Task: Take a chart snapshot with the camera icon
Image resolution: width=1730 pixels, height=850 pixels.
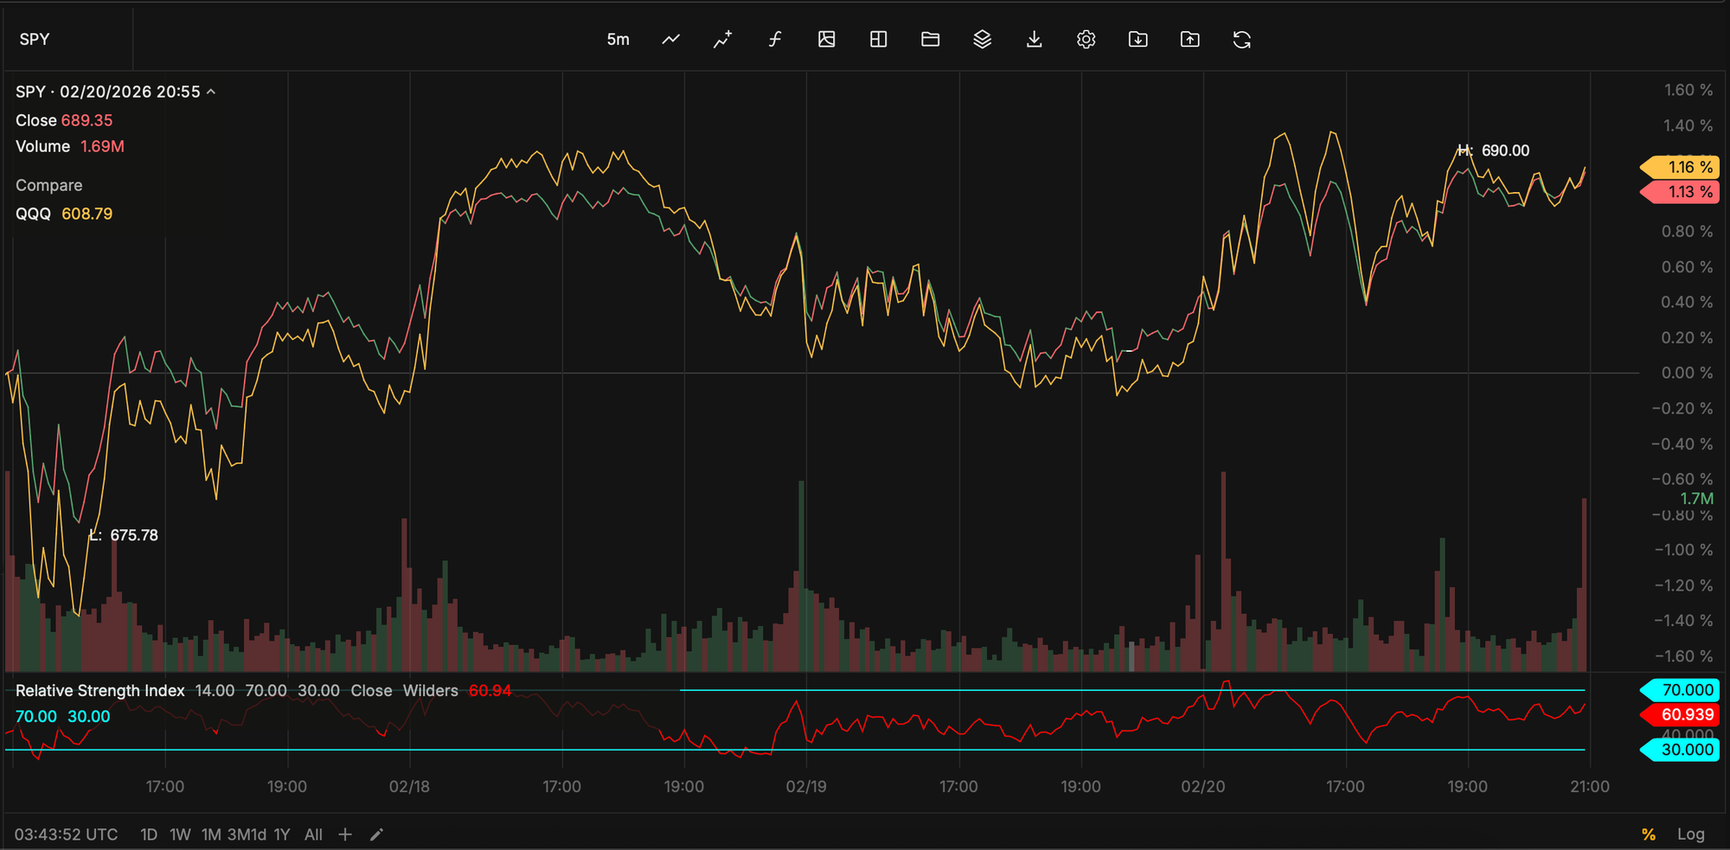Action: coord(826,39)
